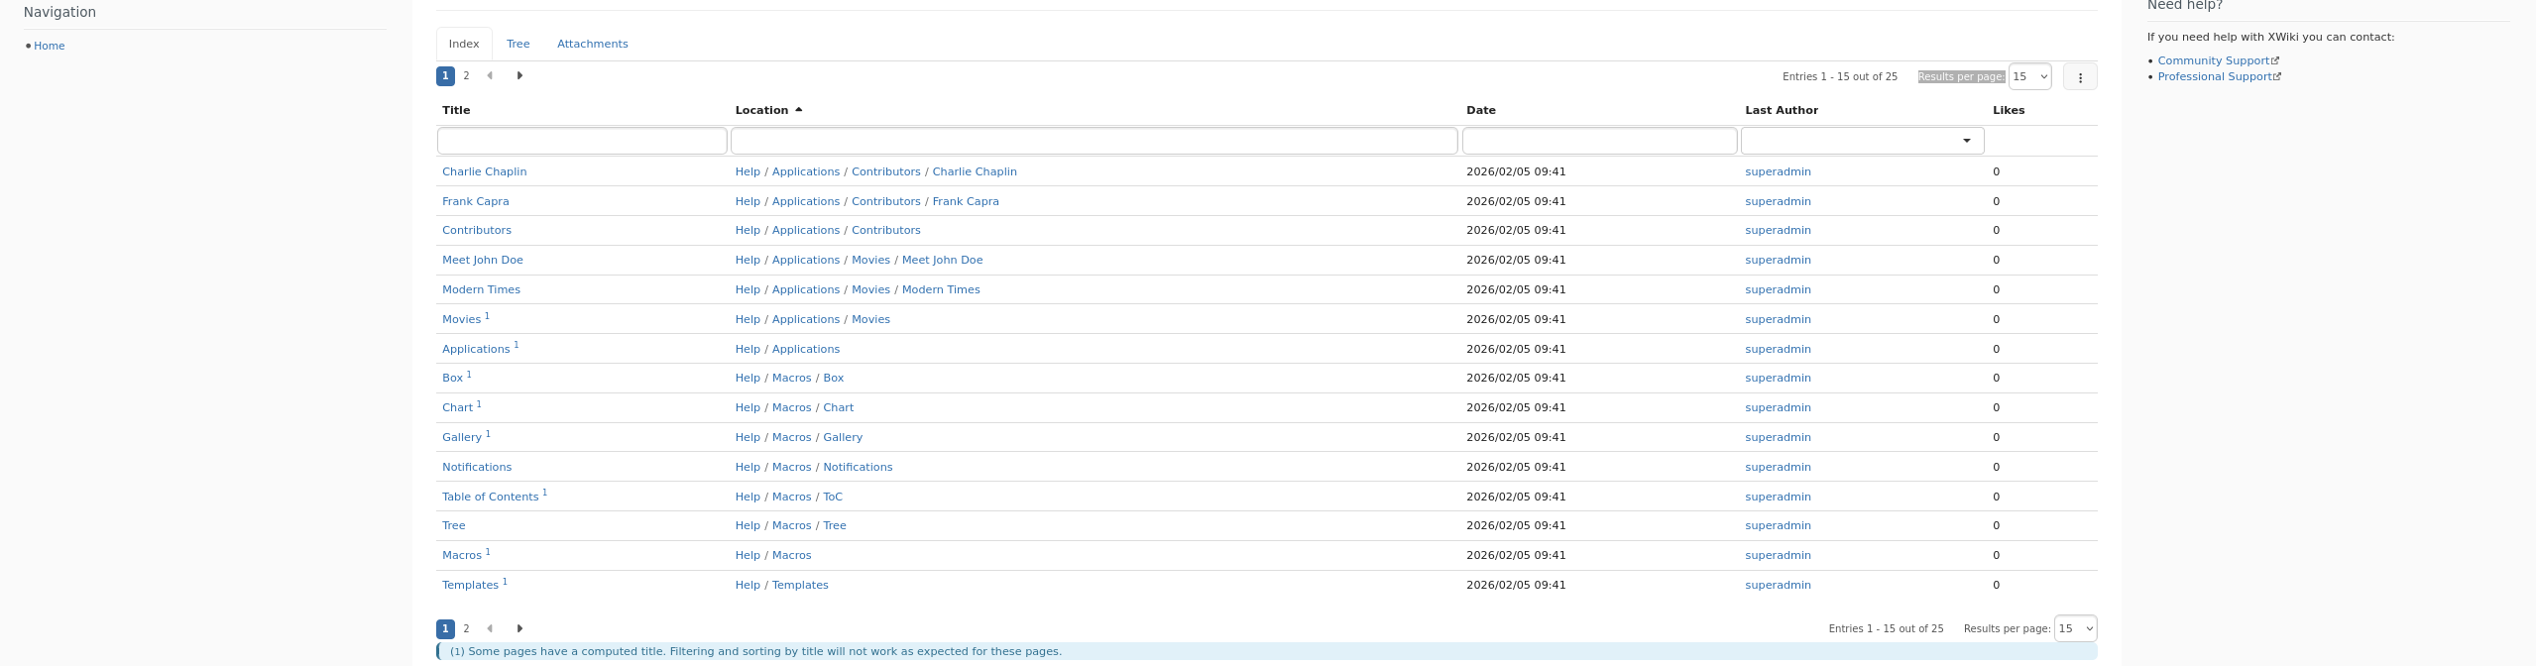Expand the bottom results per page dropdown
This screenshot has width=2536, height=666.
coord(2075,628)
